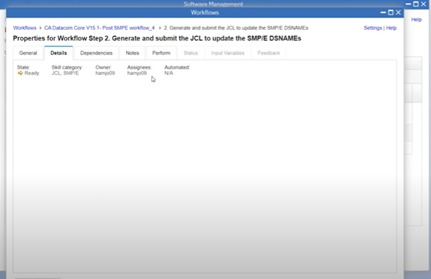Image resolution: width=431 pixels, height=279 pixels.
Task: Open the Notes tab
Action: pyautogui.click(x=132, y=53)
